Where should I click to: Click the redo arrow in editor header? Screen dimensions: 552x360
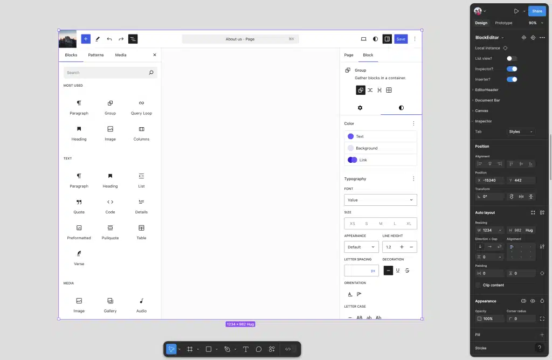(121, 39)
